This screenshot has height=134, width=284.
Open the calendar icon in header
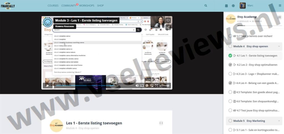pyautogui.click(x=226, y=6)
